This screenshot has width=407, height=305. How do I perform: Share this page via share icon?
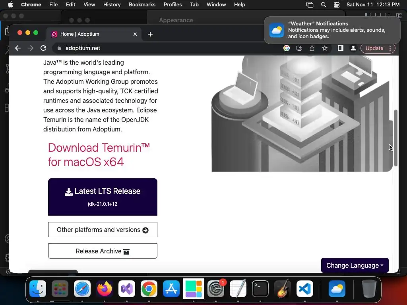pyautogui.click(x=312, y=48)
